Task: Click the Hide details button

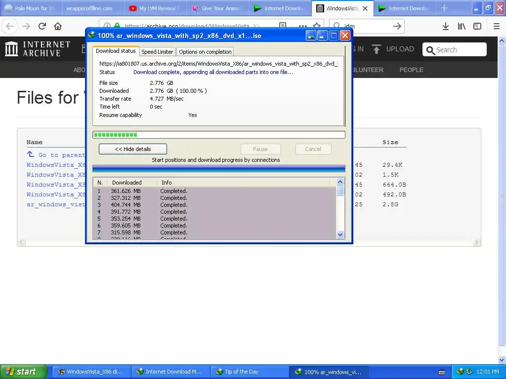Action: [x=132, y=149]
